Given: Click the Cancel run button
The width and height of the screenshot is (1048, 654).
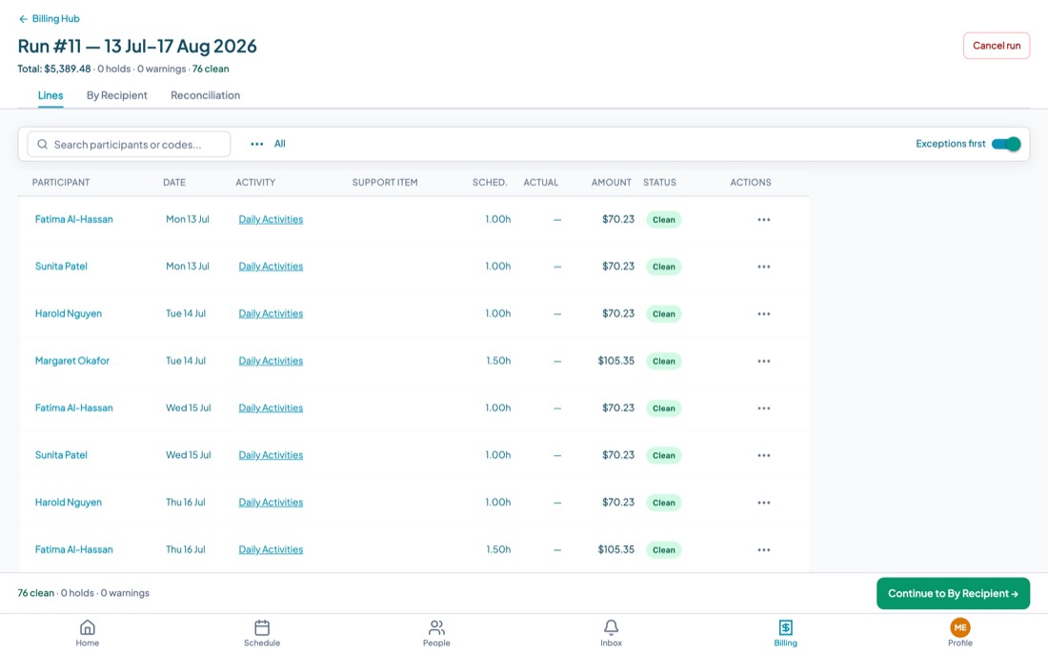Looking at the screenshot, I should pos(996,46).
